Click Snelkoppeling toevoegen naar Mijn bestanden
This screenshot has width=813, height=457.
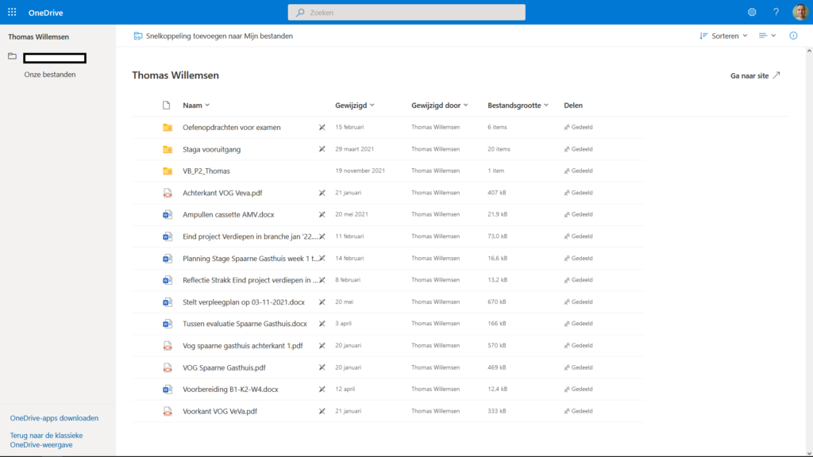tap(213, 36)
